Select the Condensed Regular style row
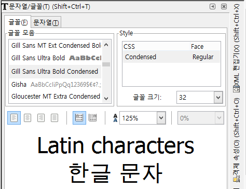Image resolution: width=246 pixels, height=189 pixels. tap(171, 57)
